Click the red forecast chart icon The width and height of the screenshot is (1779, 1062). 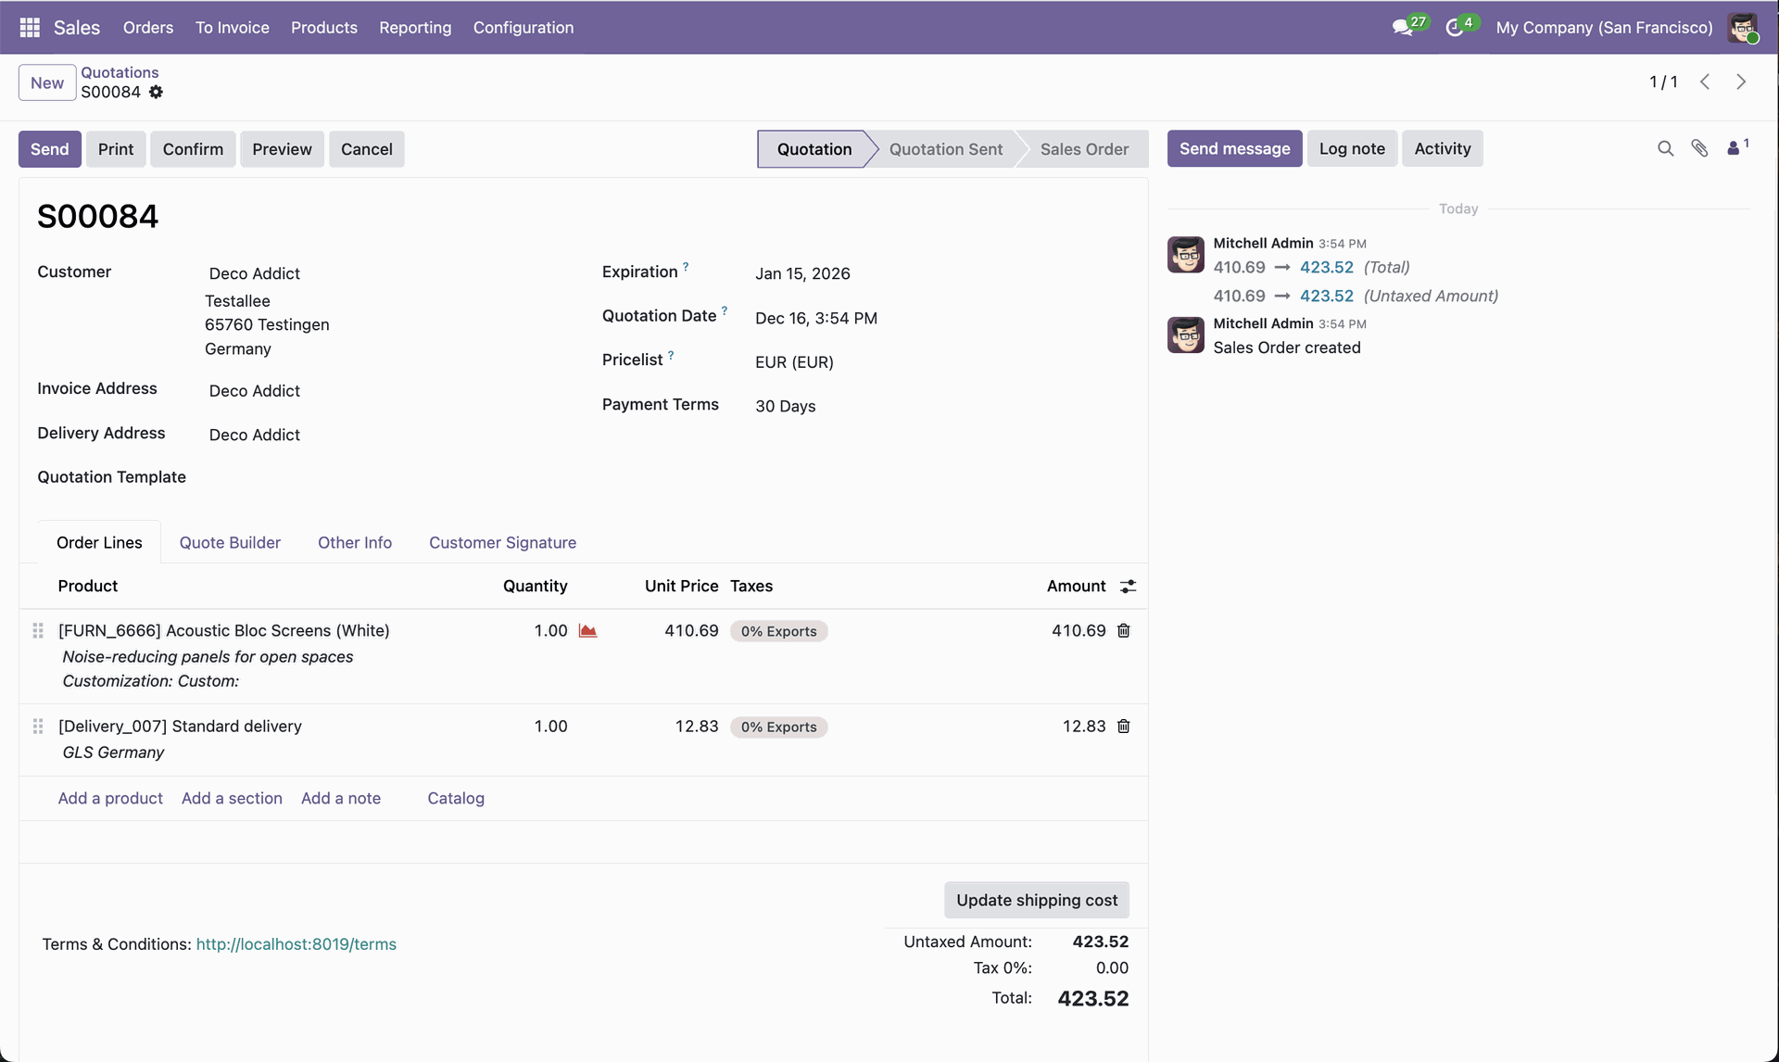point(587,631)
